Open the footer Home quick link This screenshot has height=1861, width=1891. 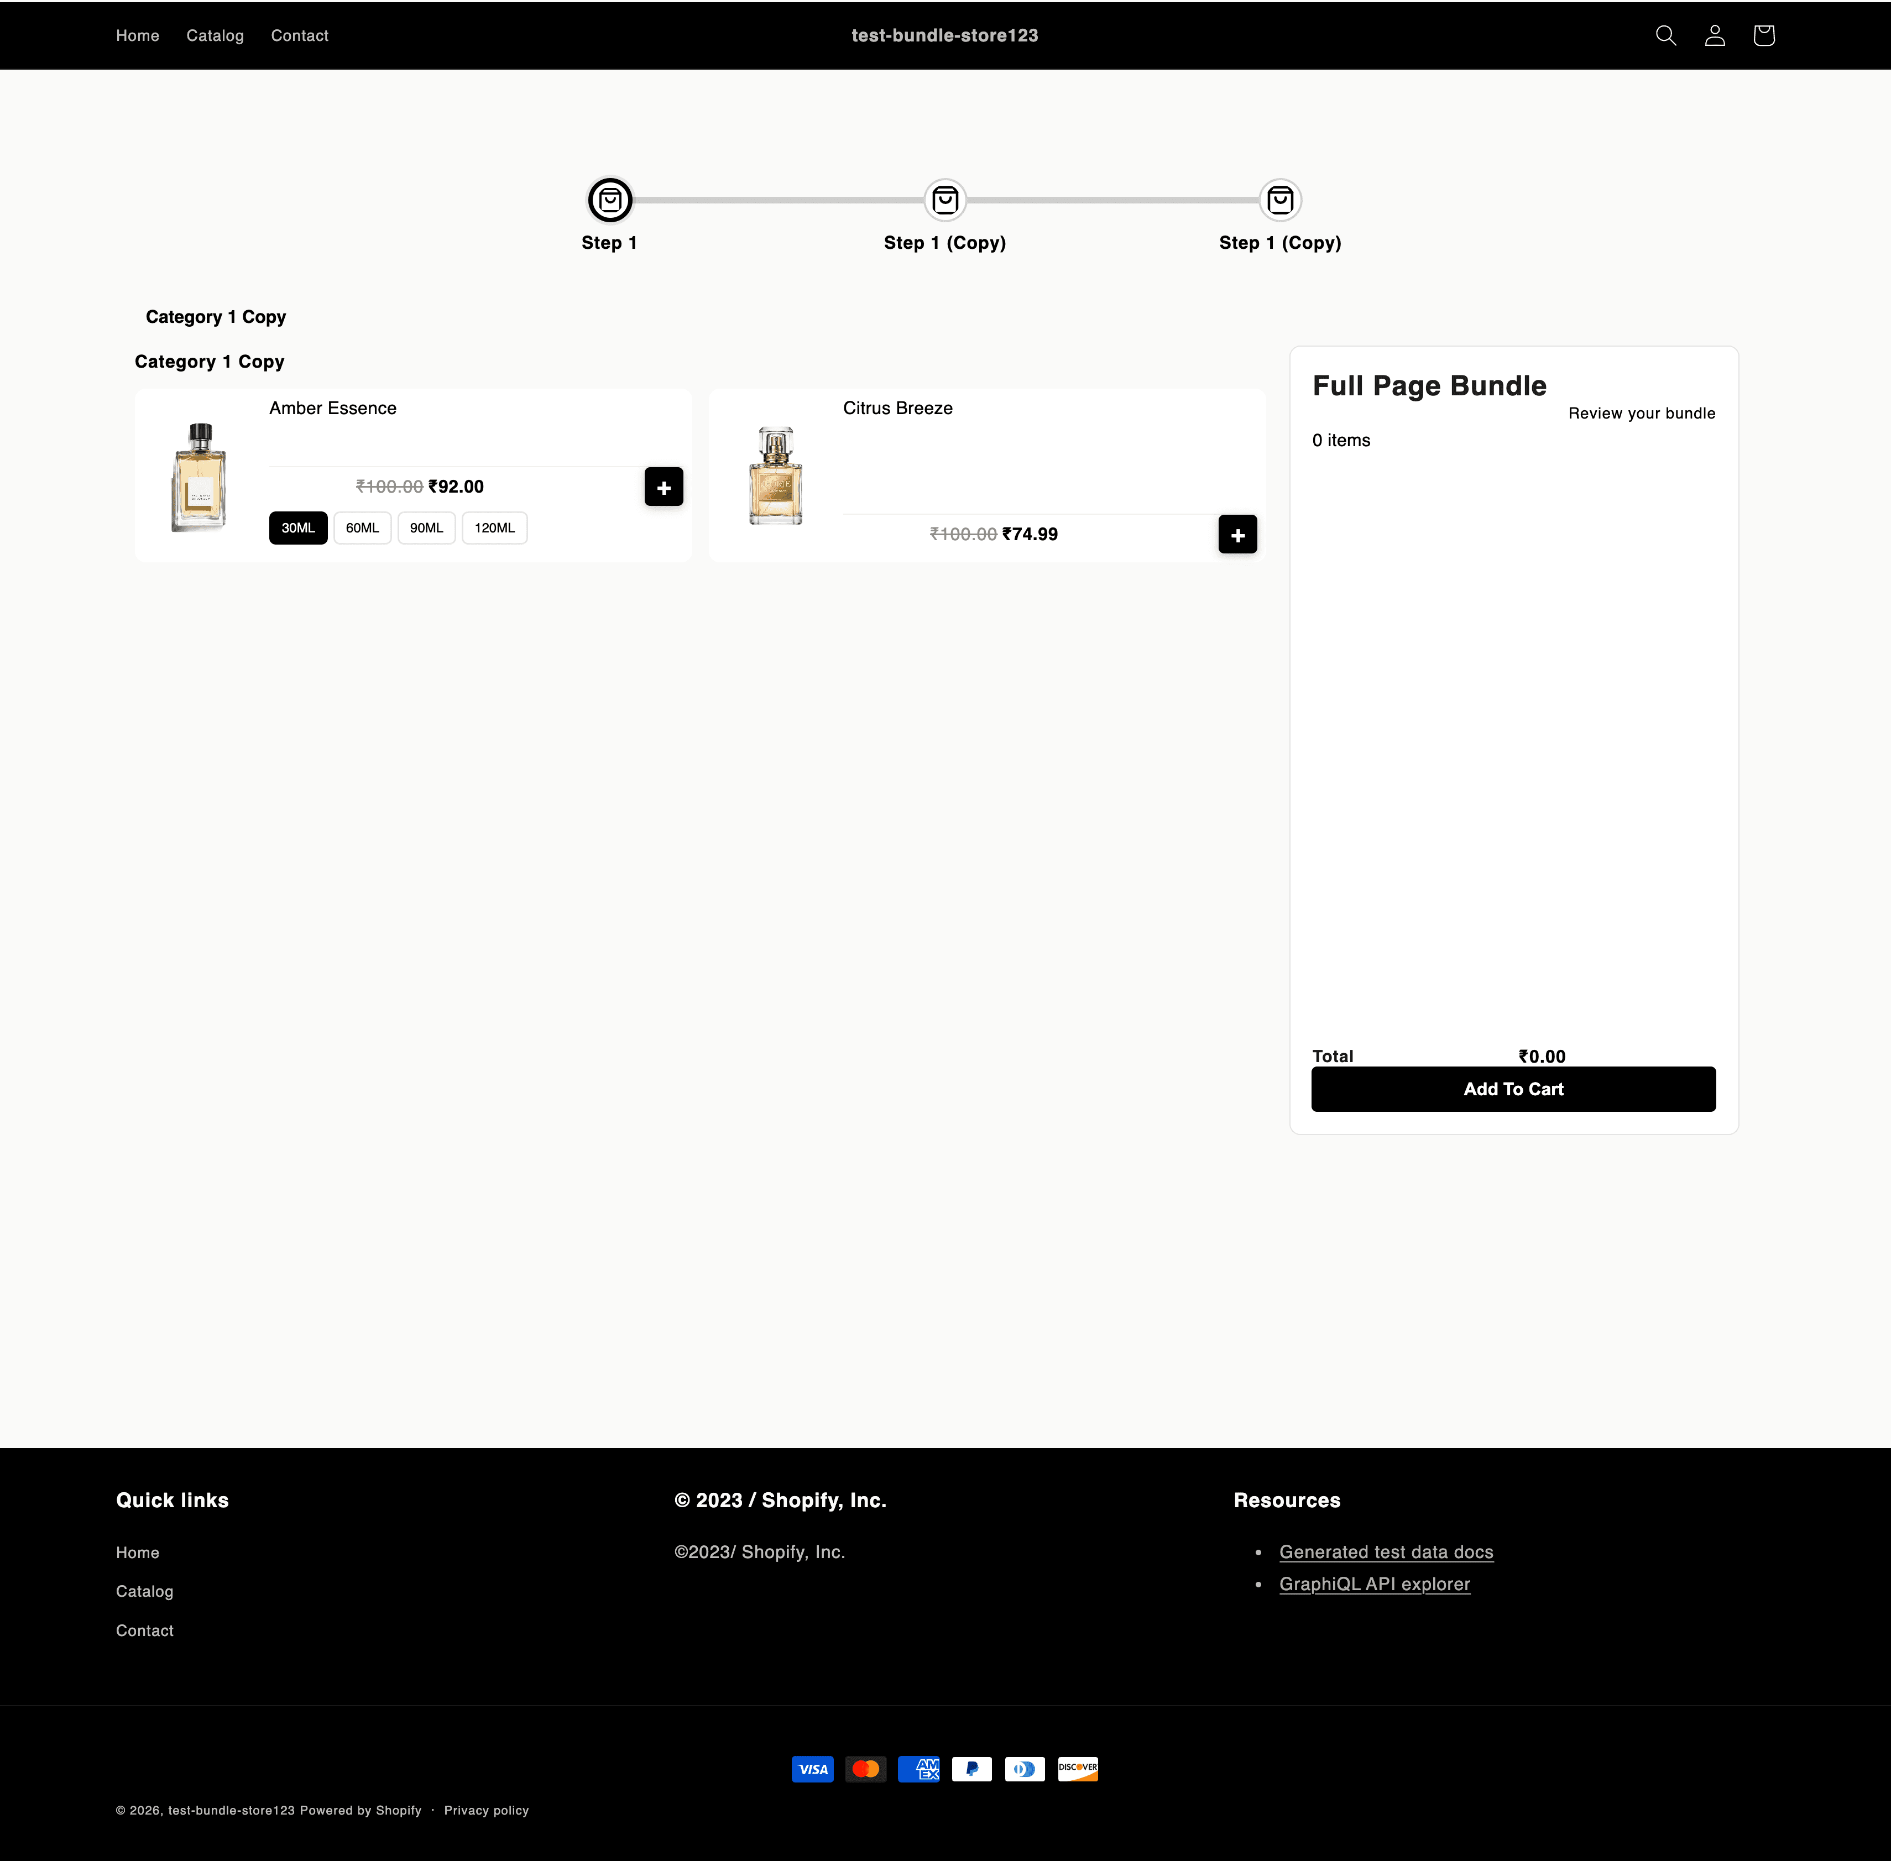pyautogui.click(x=138, y=1553)
